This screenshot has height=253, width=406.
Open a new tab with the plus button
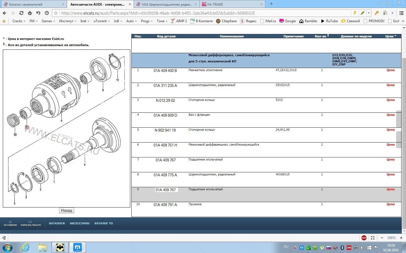tap(272, 4)
